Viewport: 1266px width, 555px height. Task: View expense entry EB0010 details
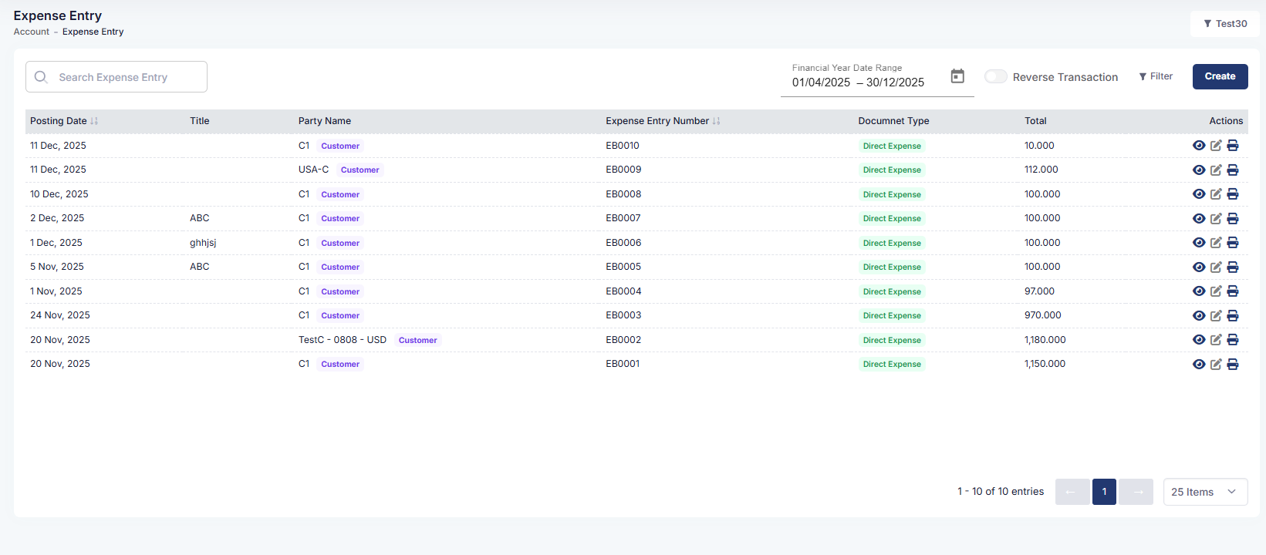[x=1198, y=146]
